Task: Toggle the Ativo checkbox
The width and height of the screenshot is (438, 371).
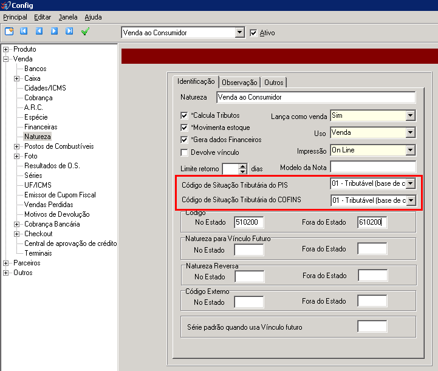Action: [x=253, y=33]
